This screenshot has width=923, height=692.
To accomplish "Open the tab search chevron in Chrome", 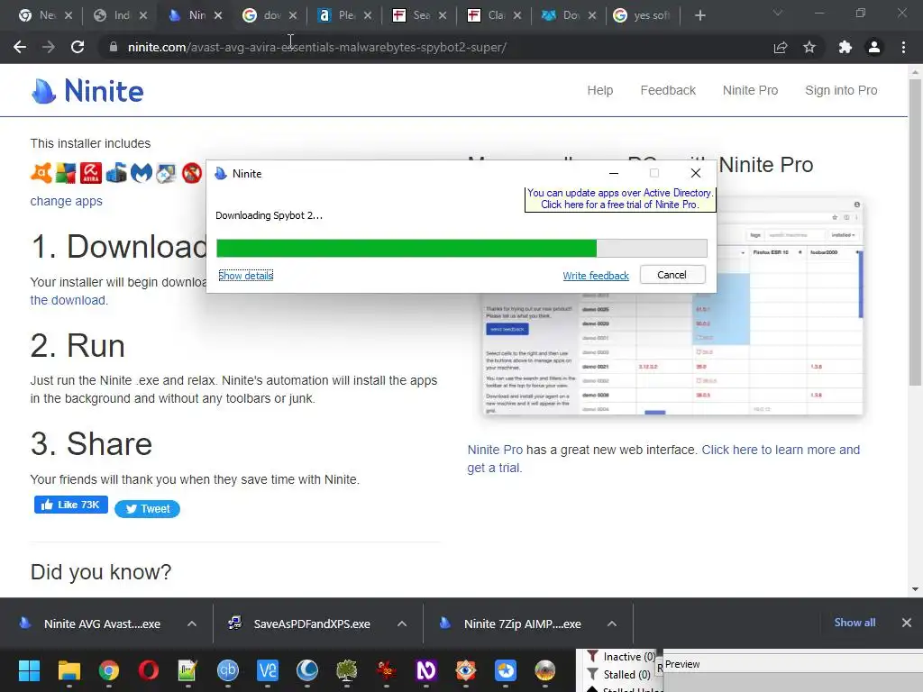I will [x=778, y=13].
